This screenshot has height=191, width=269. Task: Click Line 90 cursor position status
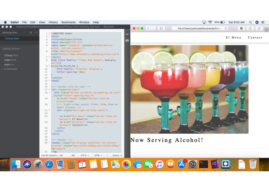(52, 155)
